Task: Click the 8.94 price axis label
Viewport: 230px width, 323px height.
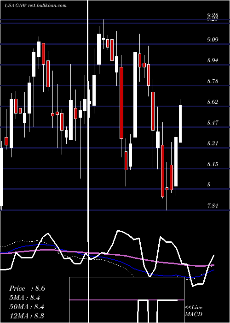Action: click(x=213, y=60)
